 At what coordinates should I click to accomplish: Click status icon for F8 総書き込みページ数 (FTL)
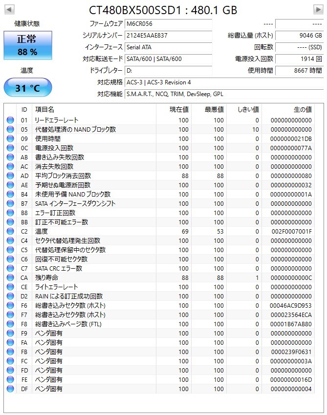pyautogui.click(x=10, y=324)
